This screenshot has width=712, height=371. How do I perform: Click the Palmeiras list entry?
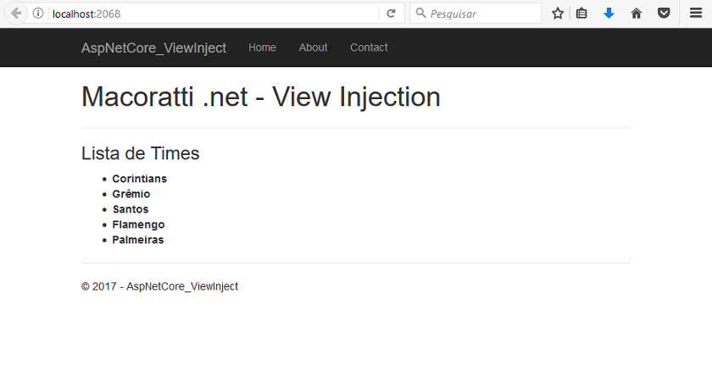(138, 240)
